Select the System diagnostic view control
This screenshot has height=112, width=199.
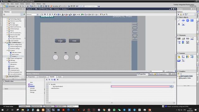tap(183, 60)
